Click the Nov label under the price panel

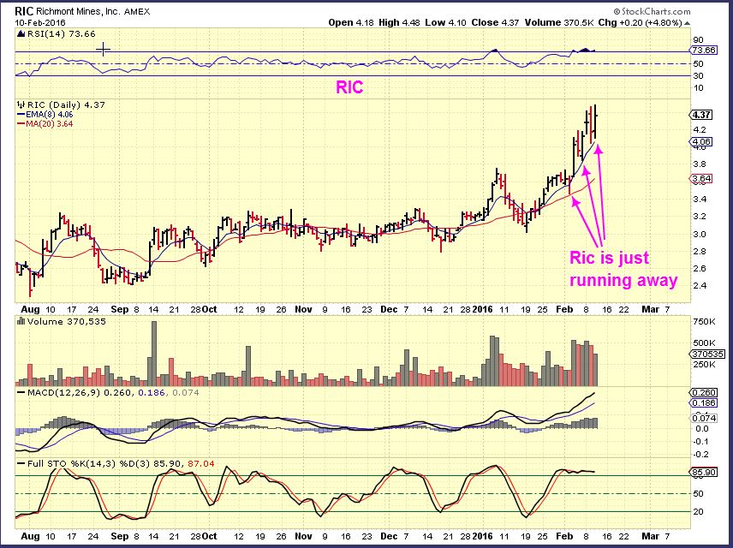pyautogui.click(x=303, y=310)
